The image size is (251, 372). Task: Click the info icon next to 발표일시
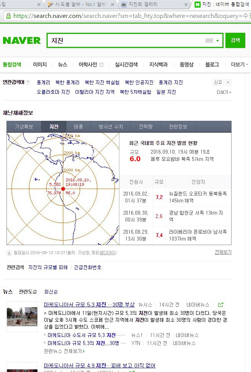[x=9, y=253]
